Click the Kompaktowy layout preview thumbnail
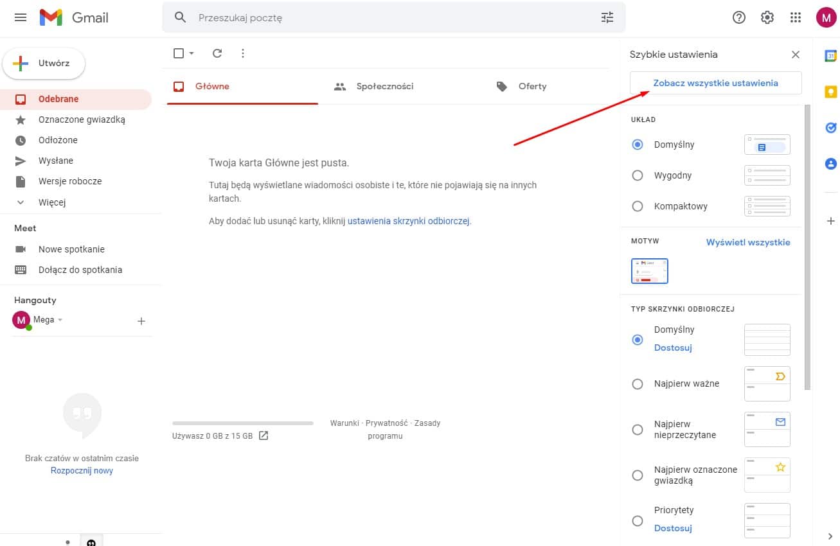 click(767, 206)
